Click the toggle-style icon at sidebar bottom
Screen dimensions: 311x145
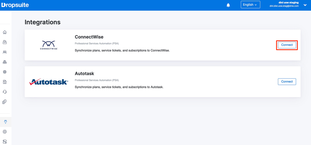5,142
